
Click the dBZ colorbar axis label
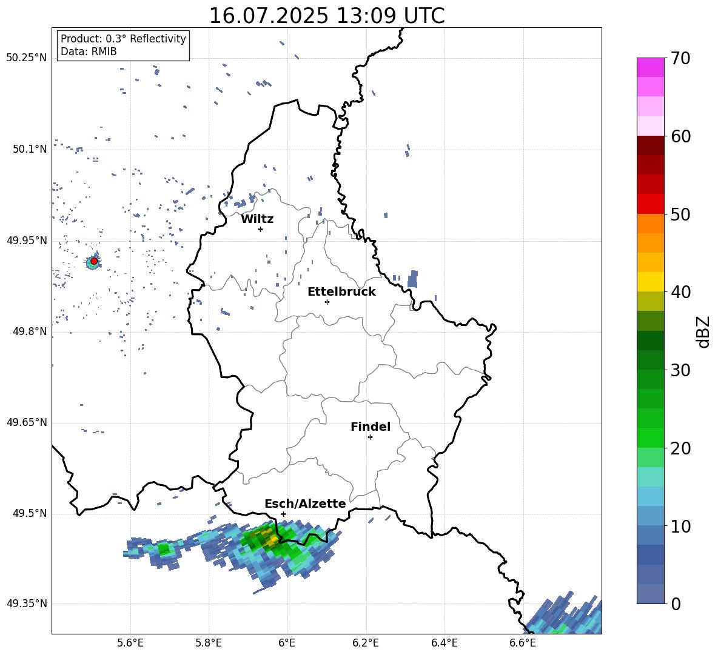click(x=703, y=331)
